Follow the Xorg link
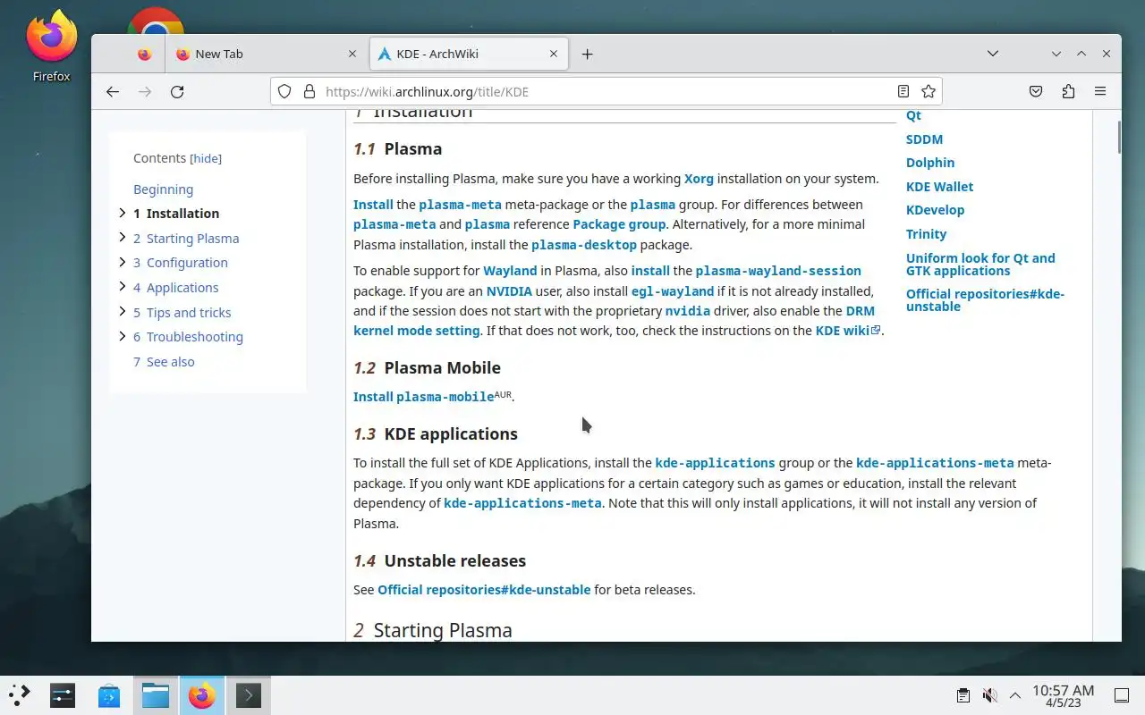 (x=699, y=179)
